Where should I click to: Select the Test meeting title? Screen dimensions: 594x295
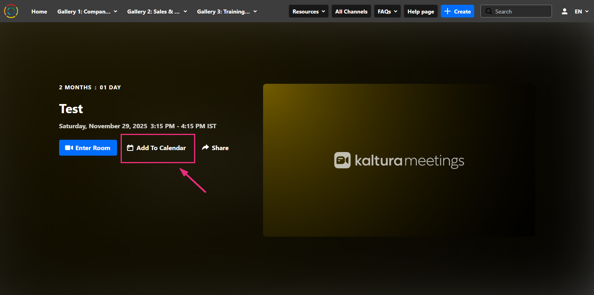tap(71, 109)
